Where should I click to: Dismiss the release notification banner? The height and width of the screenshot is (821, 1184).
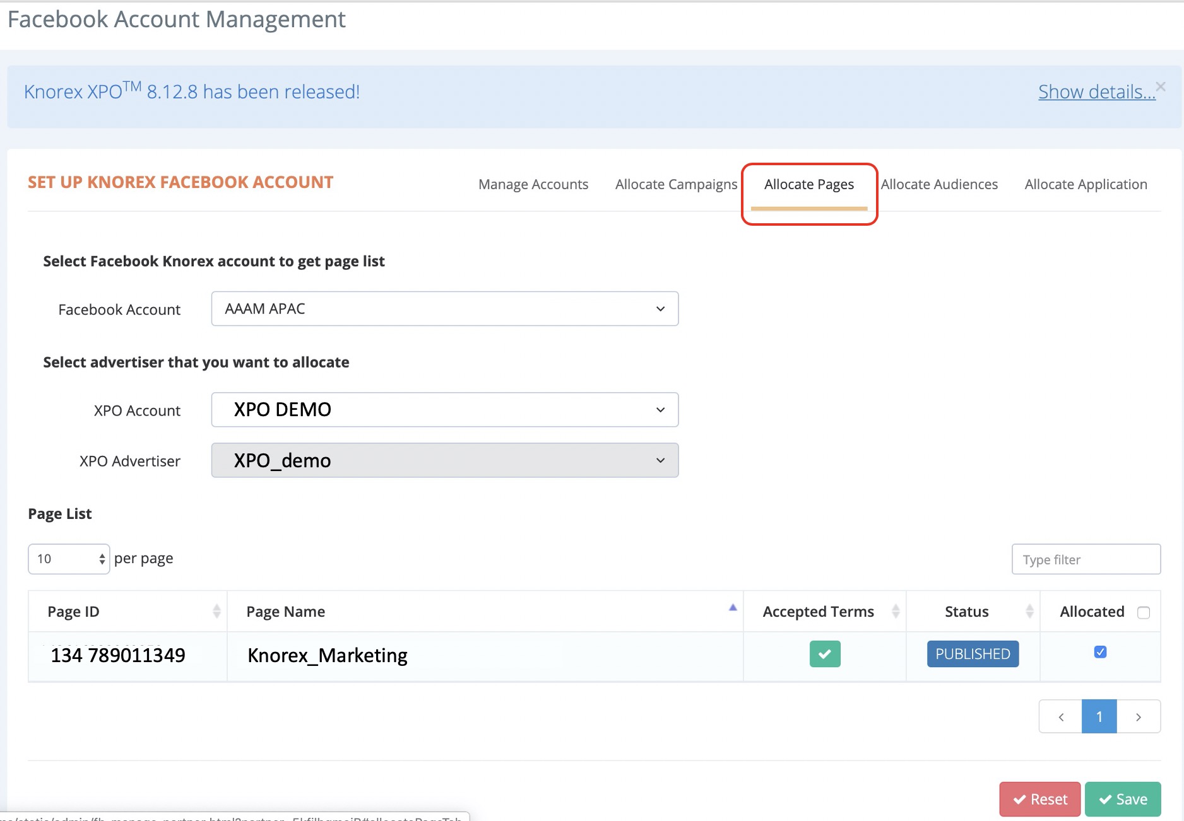pos(1160,86)
